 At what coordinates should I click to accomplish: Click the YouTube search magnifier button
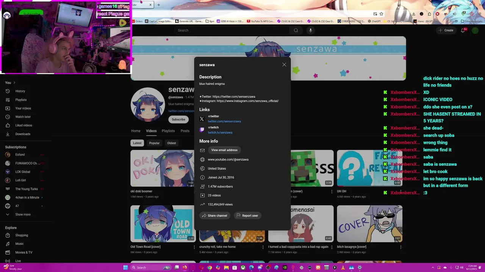(x=296, y=30)
